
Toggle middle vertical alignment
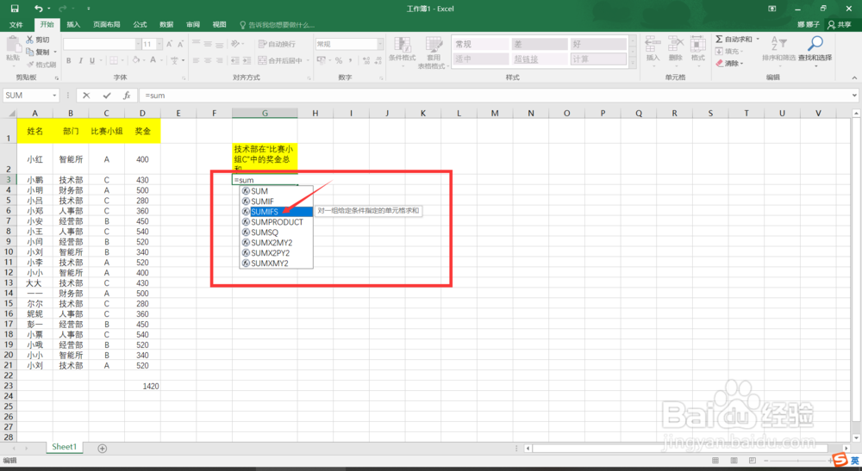pos(208,44)
